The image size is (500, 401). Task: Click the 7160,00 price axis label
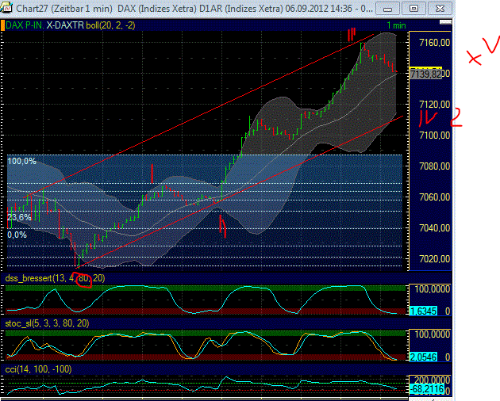click(434, 43)
